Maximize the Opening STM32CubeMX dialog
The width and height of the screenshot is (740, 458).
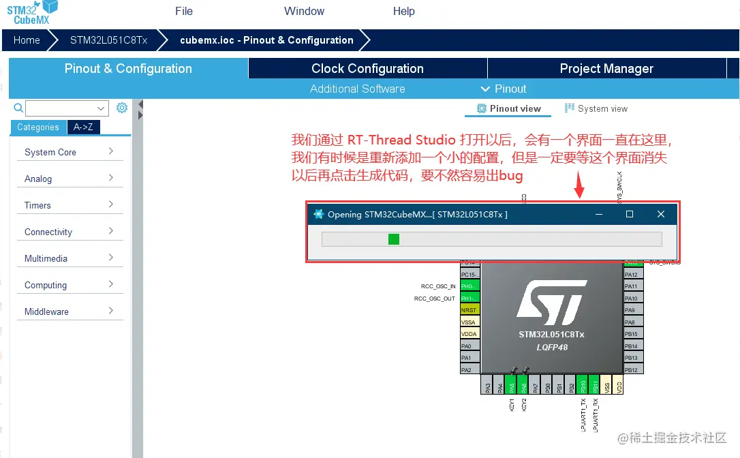pos(630,215)
